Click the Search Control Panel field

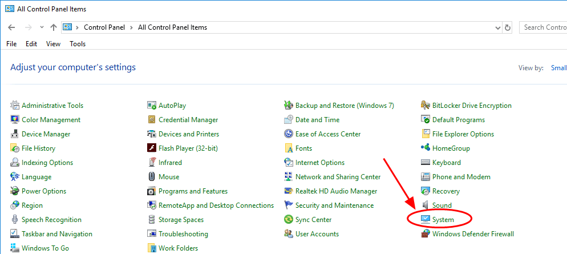pos(544,27)
